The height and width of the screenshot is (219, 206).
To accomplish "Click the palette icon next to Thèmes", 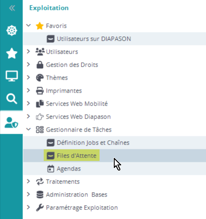I will click(40, 78).
